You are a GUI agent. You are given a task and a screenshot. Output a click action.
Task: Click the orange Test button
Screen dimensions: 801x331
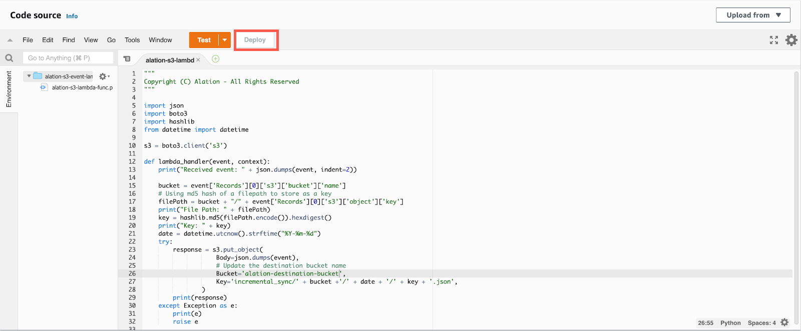coord(204,40)
